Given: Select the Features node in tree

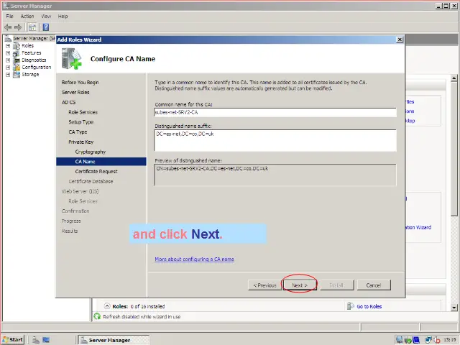Looking at the screenshot, I should 31,52.
